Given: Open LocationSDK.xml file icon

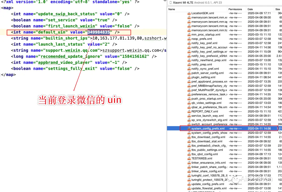Looking at the screenshot, I should point(189,13).
